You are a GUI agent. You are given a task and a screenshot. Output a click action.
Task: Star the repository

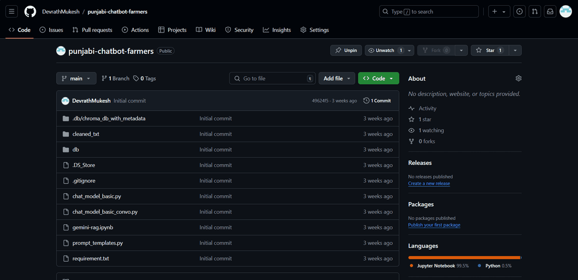pos(490,50)
